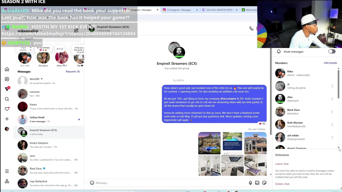The height and width of the screenshot is (192, 342).
Task: Open options menu for member JJ
Action: point(332,86)
